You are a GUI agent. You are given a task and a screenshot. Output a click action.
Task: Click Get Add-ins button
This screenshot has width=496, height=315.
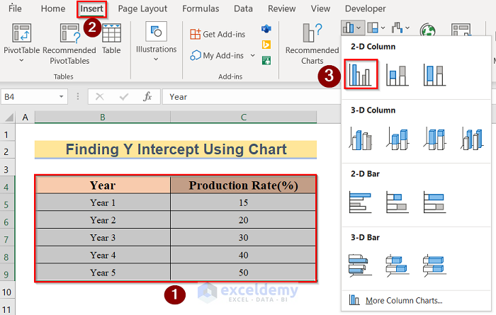(x=218, y=34)
